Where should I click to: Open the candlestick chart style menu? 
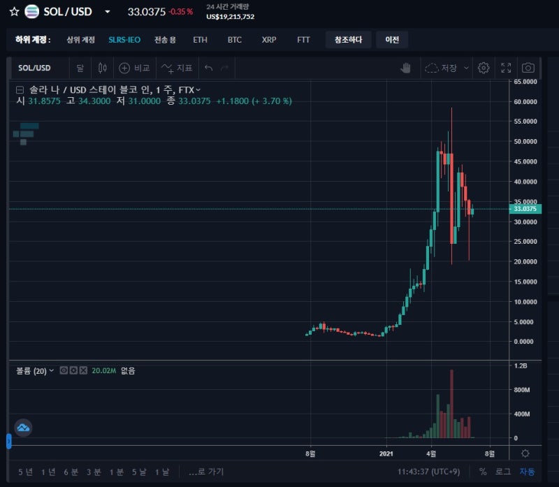[102, 68]
